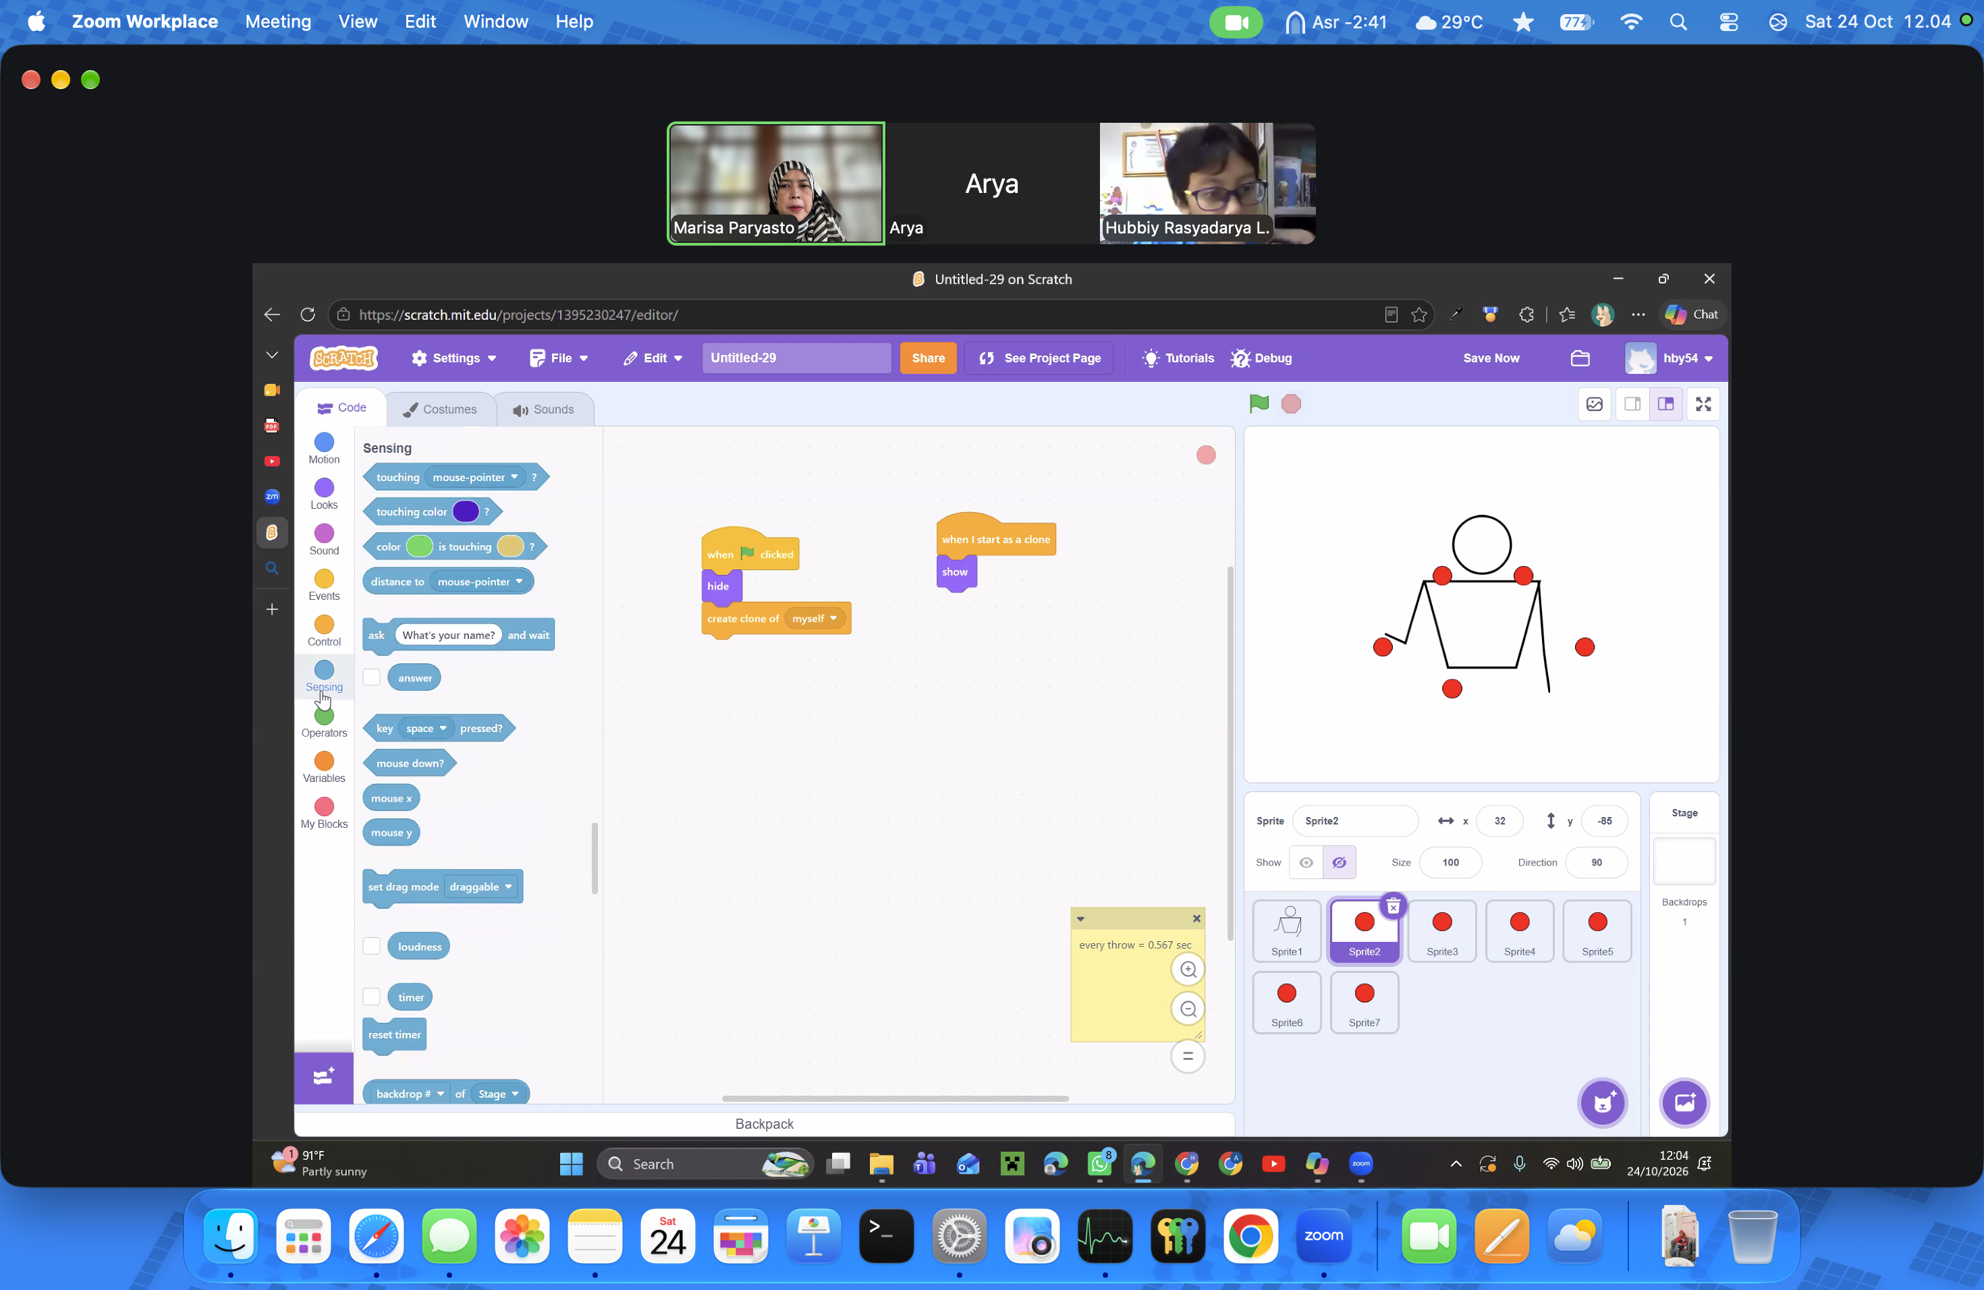Enable the answer reporter checkbox
Image resolution: width=1984 pixels, height=1290 pixels.
[372, 677]
